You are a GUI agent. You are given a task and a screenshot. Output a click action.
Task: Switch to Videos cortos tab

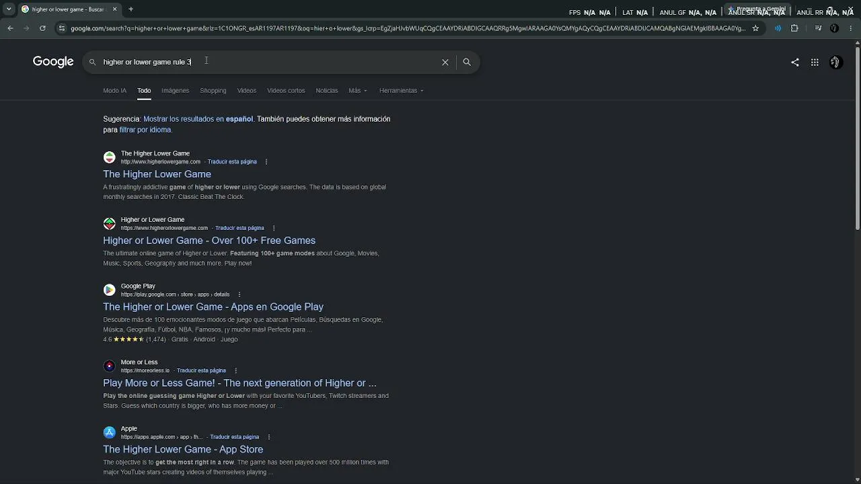coord(286,90)
